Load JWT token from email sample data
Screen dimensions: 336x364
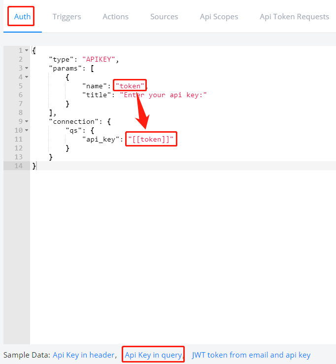click(251, 355)
